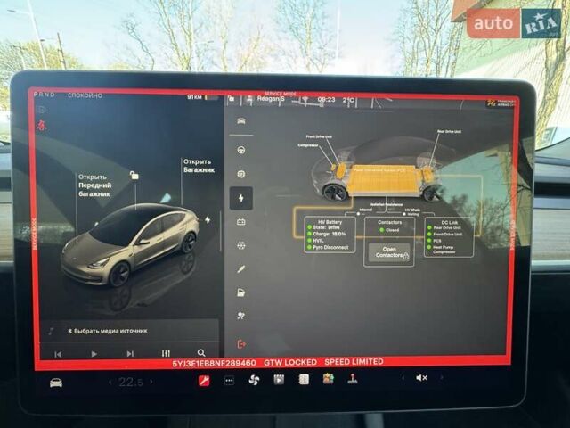This screenshot has width=570, height=428.
Task: Tap the VIN 5YJ3E1EB8NF289460 in red banner
Action: [x=214, y=363]
